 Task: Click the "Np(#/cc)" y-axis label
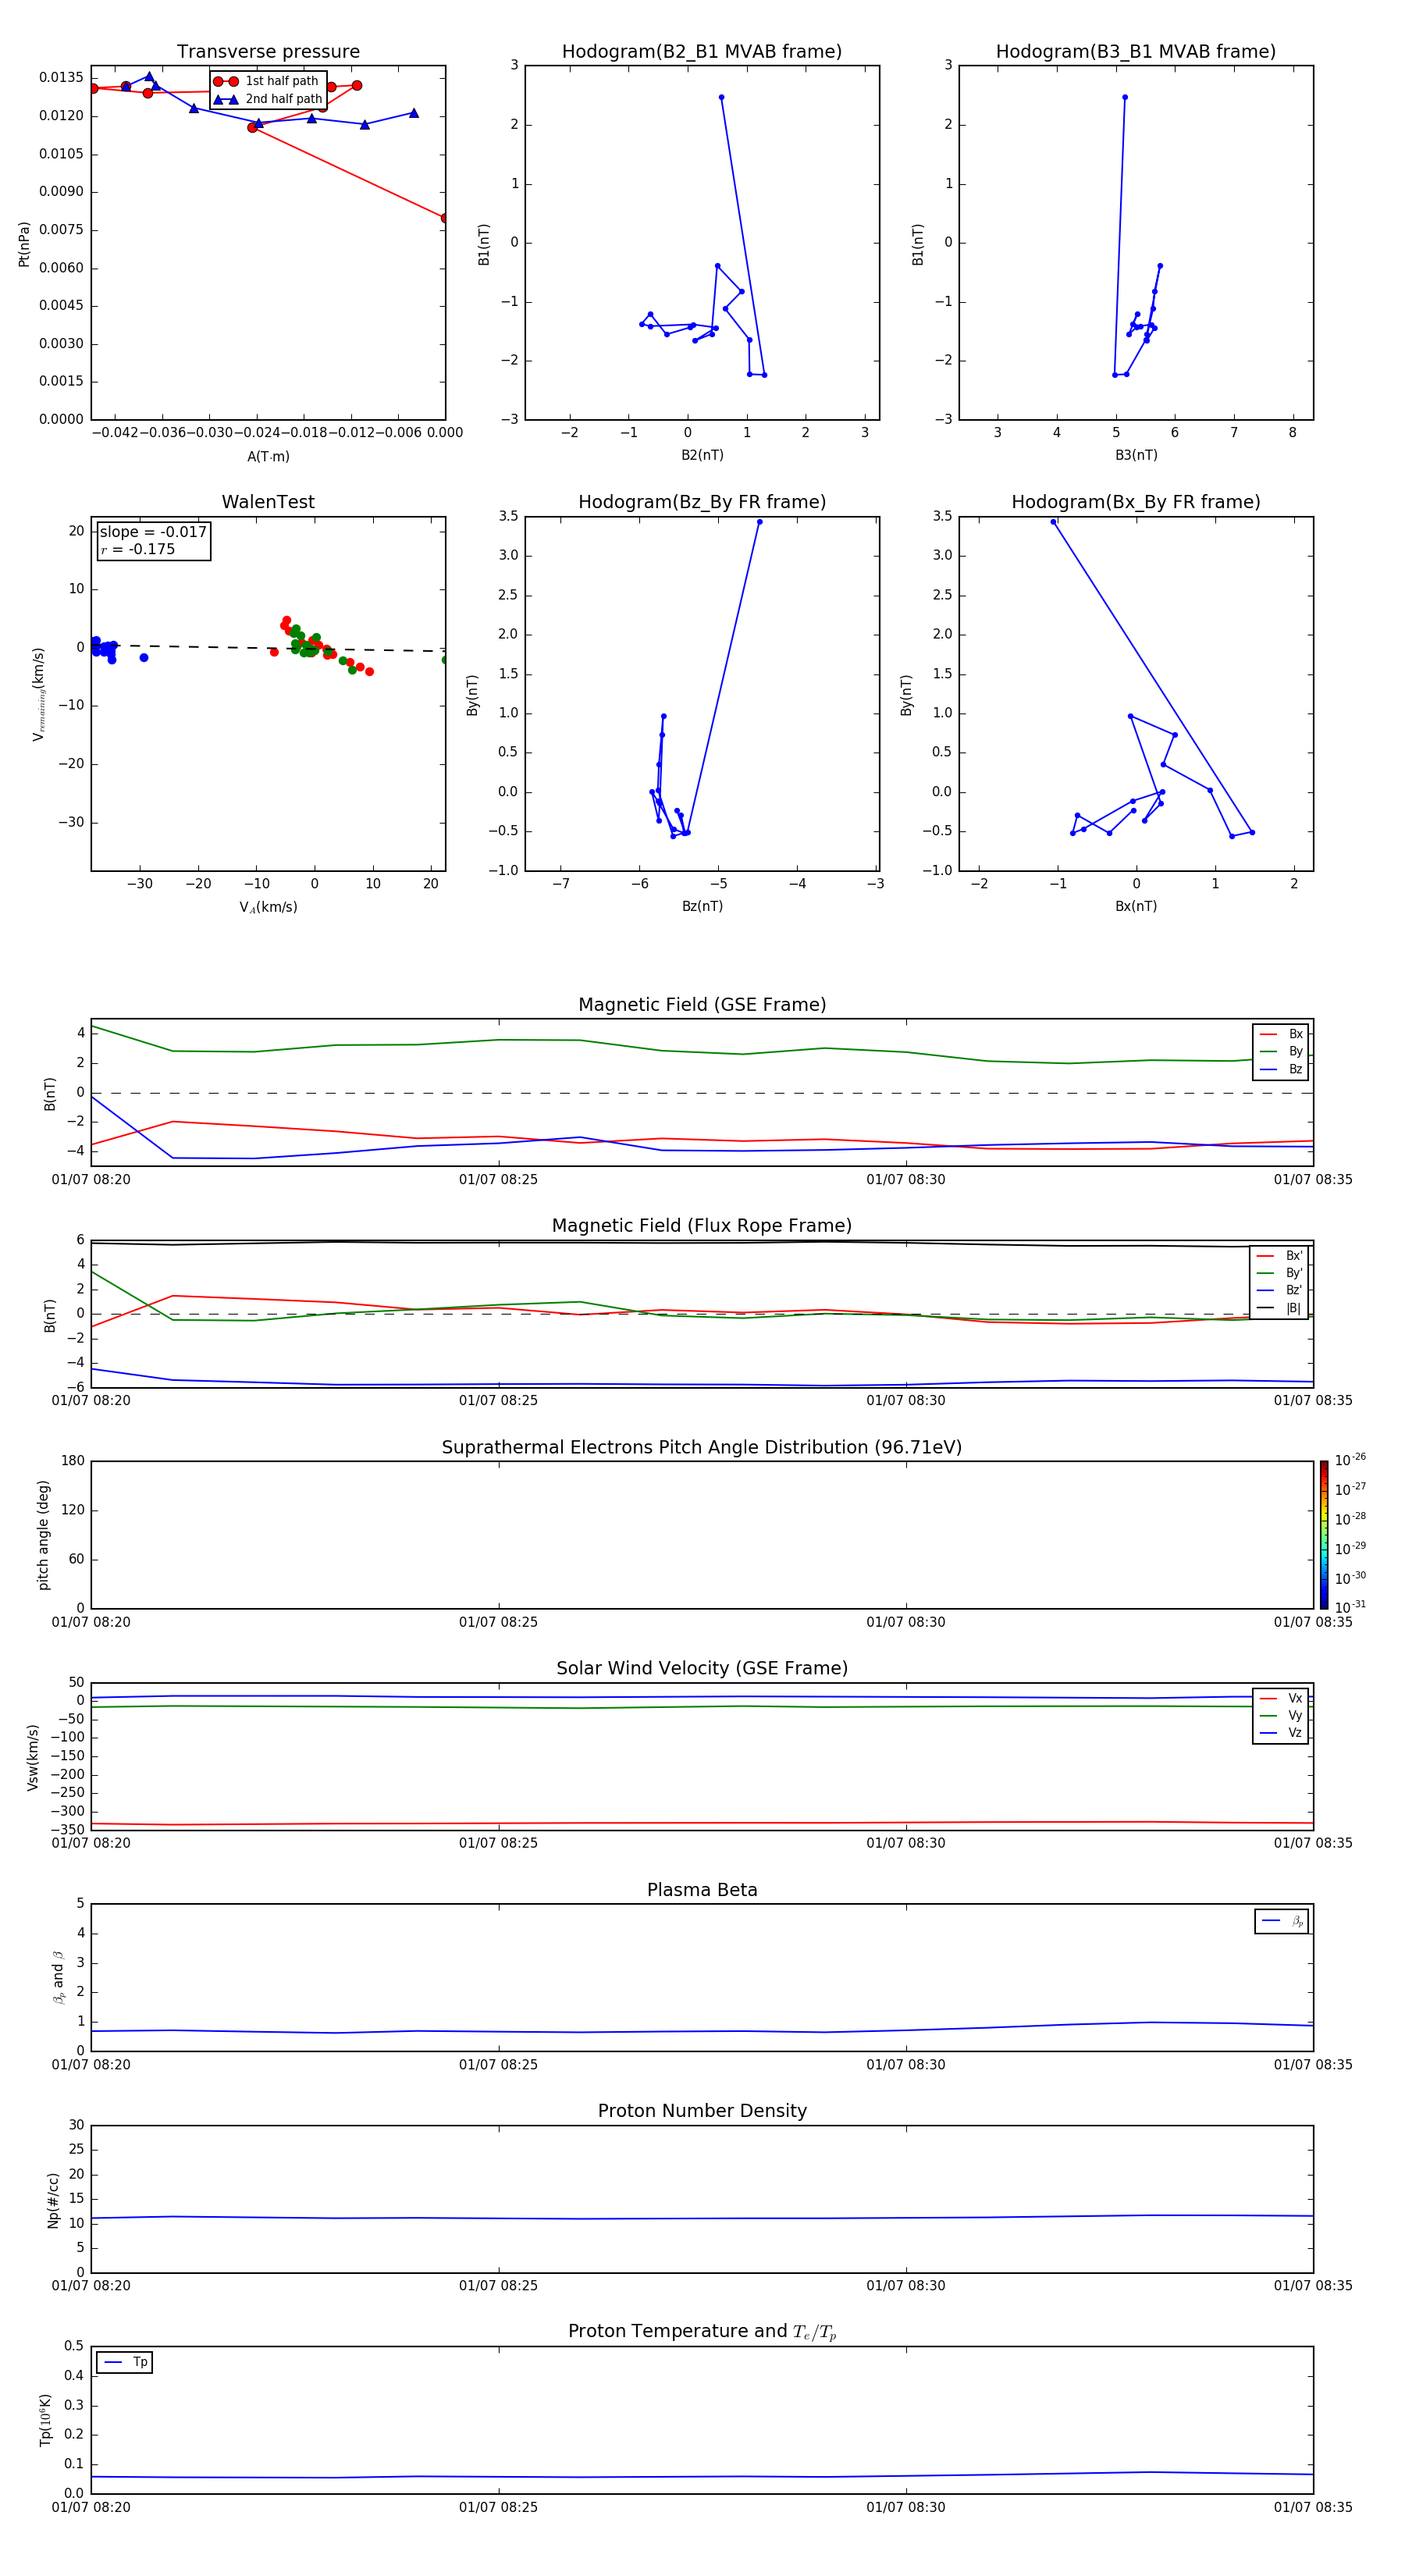coord(53,2200)
